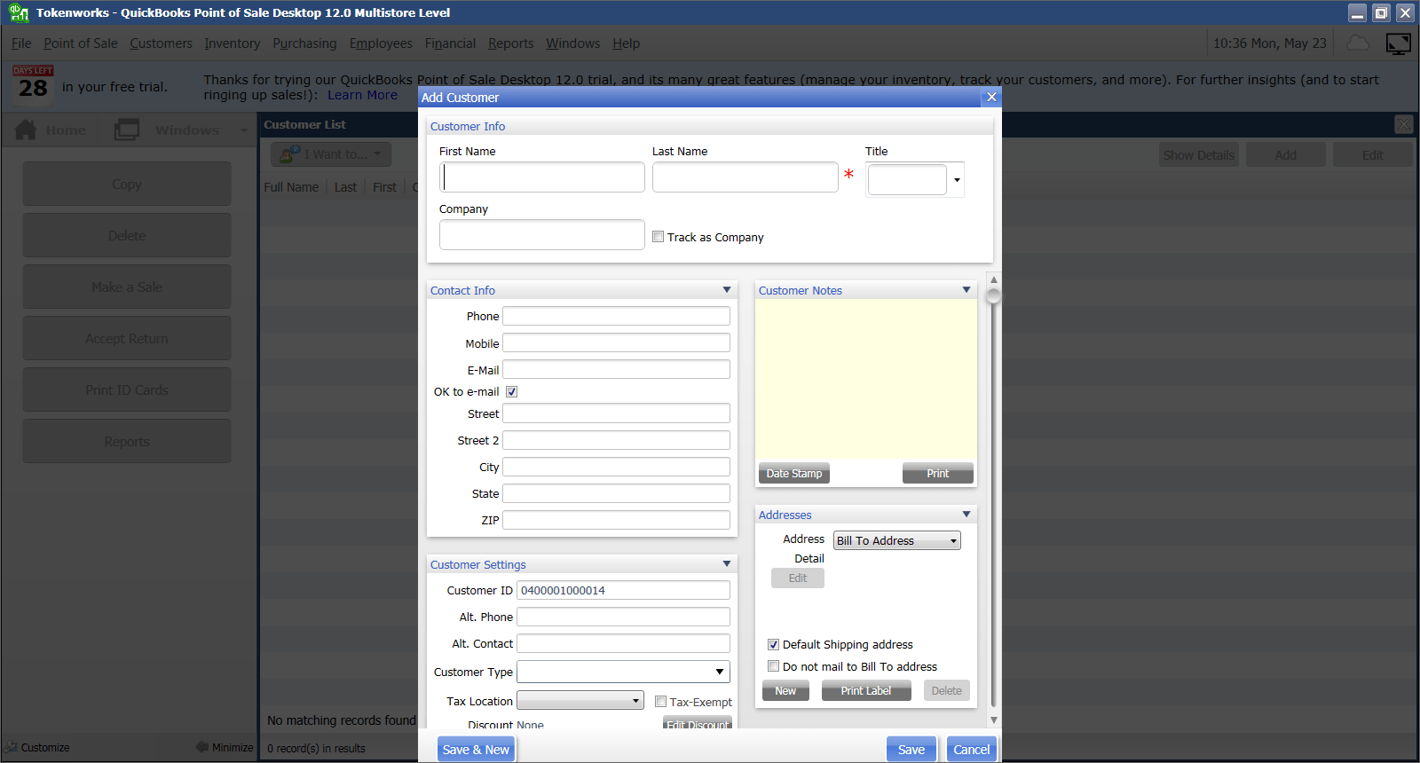Open the Help menu

626,43
